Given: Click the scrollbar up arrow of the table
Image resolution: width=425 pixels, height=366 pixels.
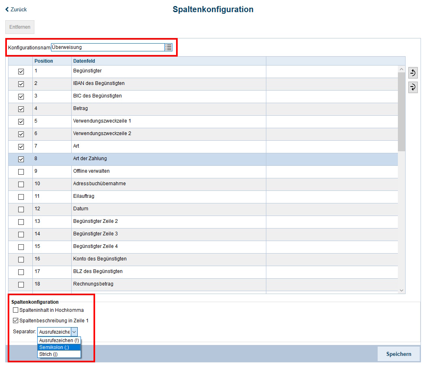Looking at the screenshot, I should pyautogui.click(x=402, y=69).
